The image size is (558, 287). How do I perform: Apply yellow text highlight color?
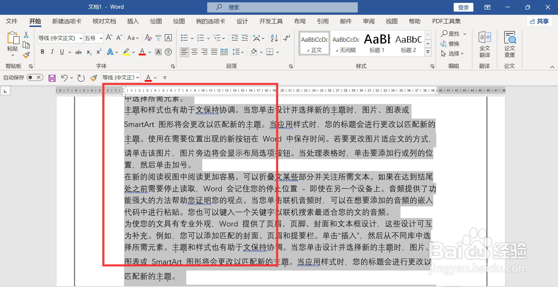[126, 52]
